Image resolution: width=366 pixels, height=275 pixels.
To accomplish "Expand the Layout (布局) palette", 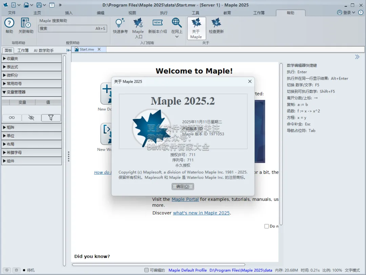I will [32, 144].
